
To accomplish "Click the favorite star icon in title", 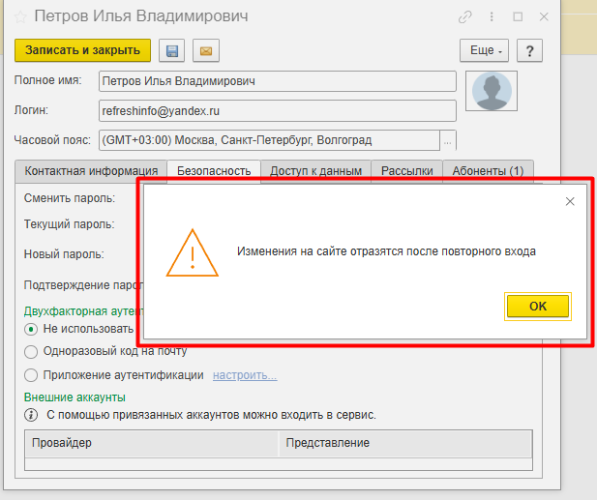I will (20, 17).
